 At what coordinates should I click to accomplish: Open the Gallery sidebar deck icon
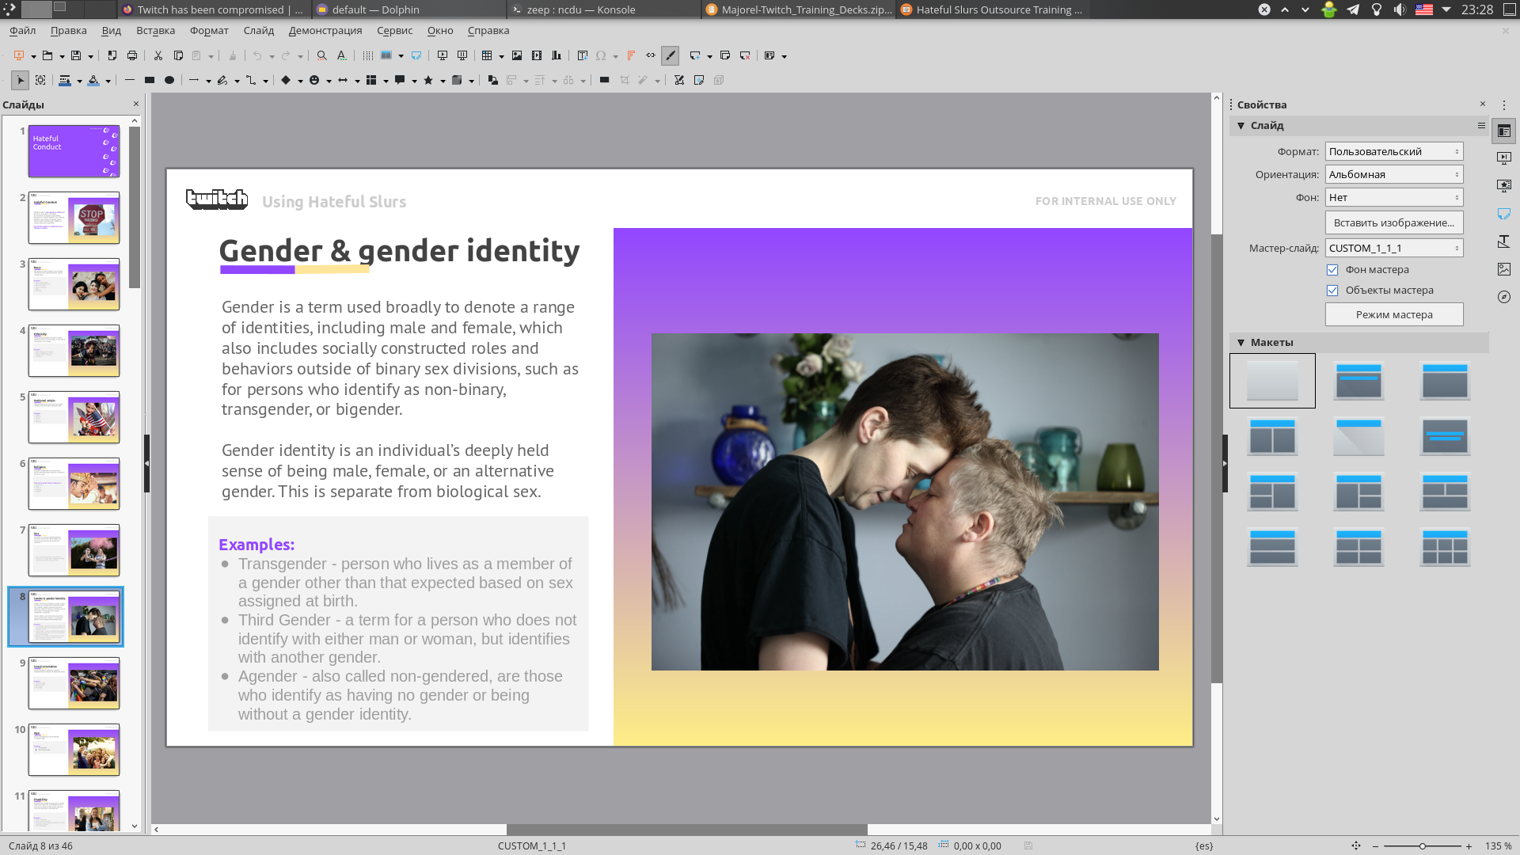click(x=1504, y=269)
